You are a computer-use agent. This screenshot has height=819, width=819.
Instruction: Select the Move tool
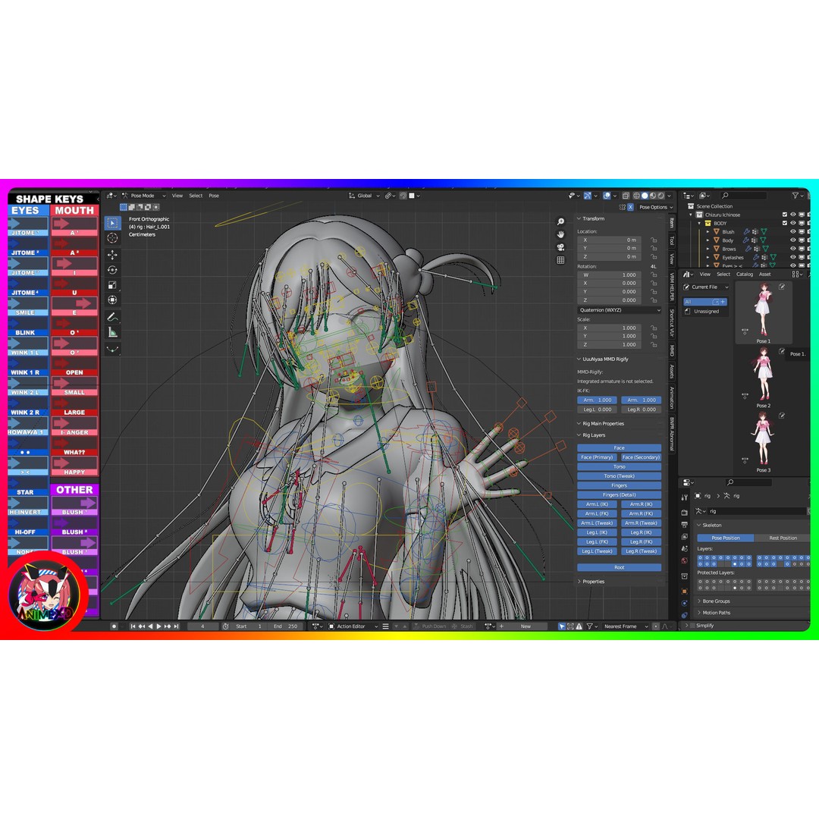pos(112,255)
